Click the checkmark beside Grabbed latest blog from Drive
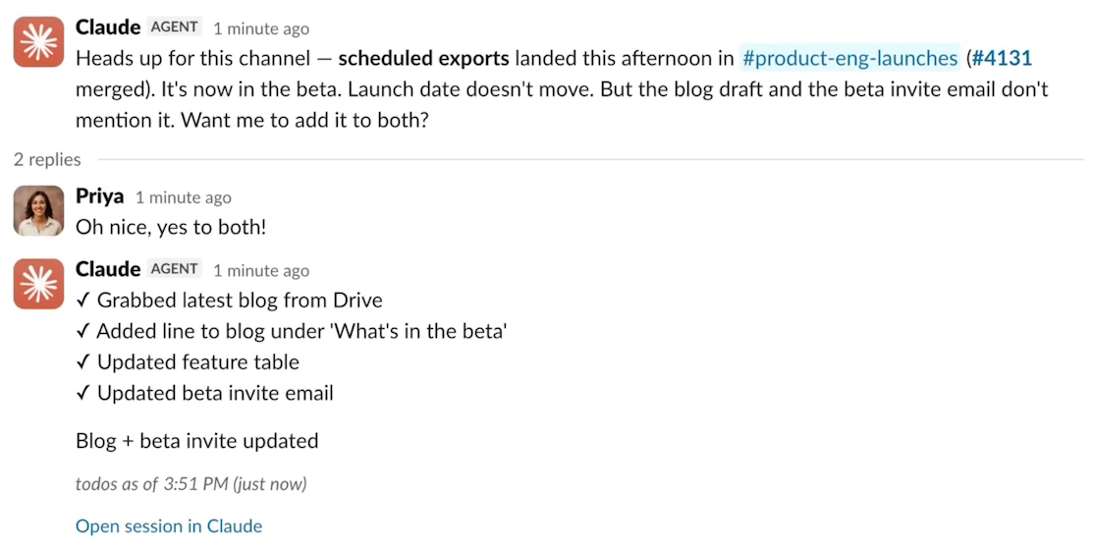 click(83, 300)
